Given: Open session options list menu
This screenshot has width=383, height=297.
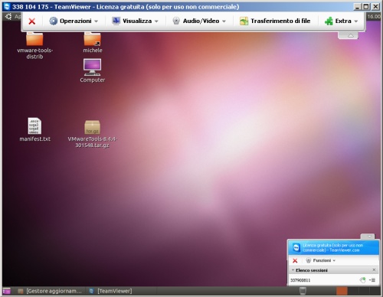Looking at the screenshot, I should point(372,280).
